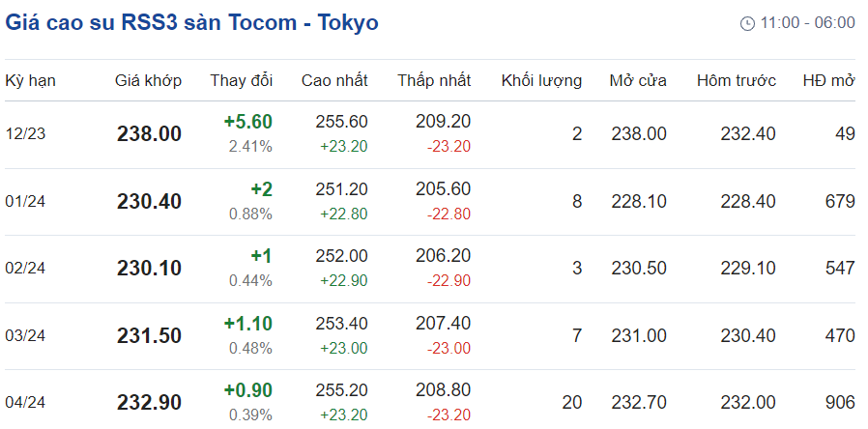
Task: Click the 'Giá khớp' column header
Action: 148,80
